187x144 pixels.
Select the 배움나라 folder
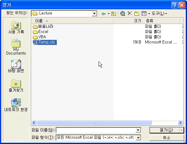click(43, 27)
